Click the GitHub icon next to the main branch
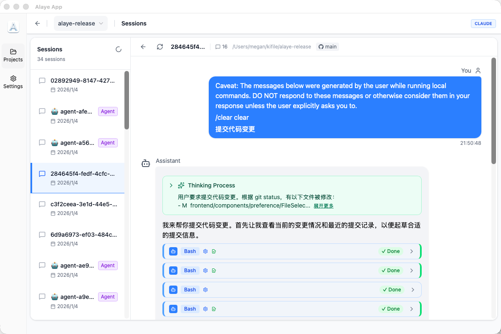Viewport: 501px width, 334px height. pos(321,47)
